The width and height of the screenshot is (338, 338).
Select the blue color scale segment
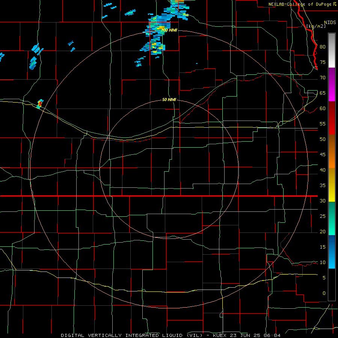point(332,252)
